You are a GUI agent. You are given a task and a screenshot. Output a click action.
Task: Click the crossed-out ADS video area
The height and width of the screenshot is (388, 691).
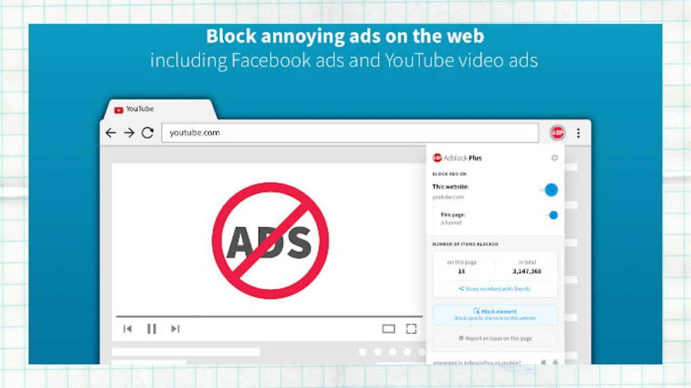270,240
